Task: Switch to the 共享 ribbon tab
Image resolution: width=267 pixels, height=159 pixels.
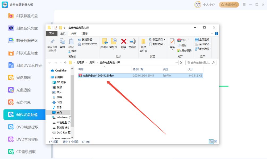Action: tap(74, 33)
